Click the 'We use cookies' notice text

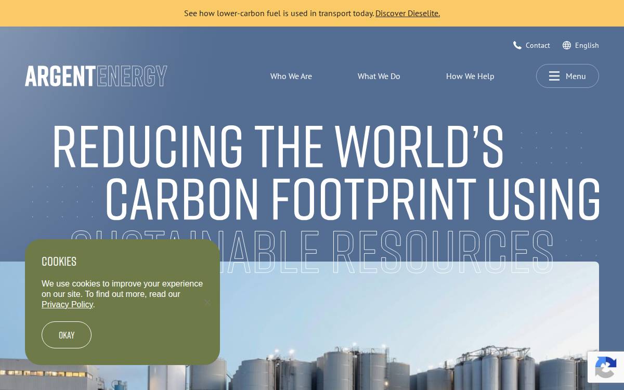point(122,294)
